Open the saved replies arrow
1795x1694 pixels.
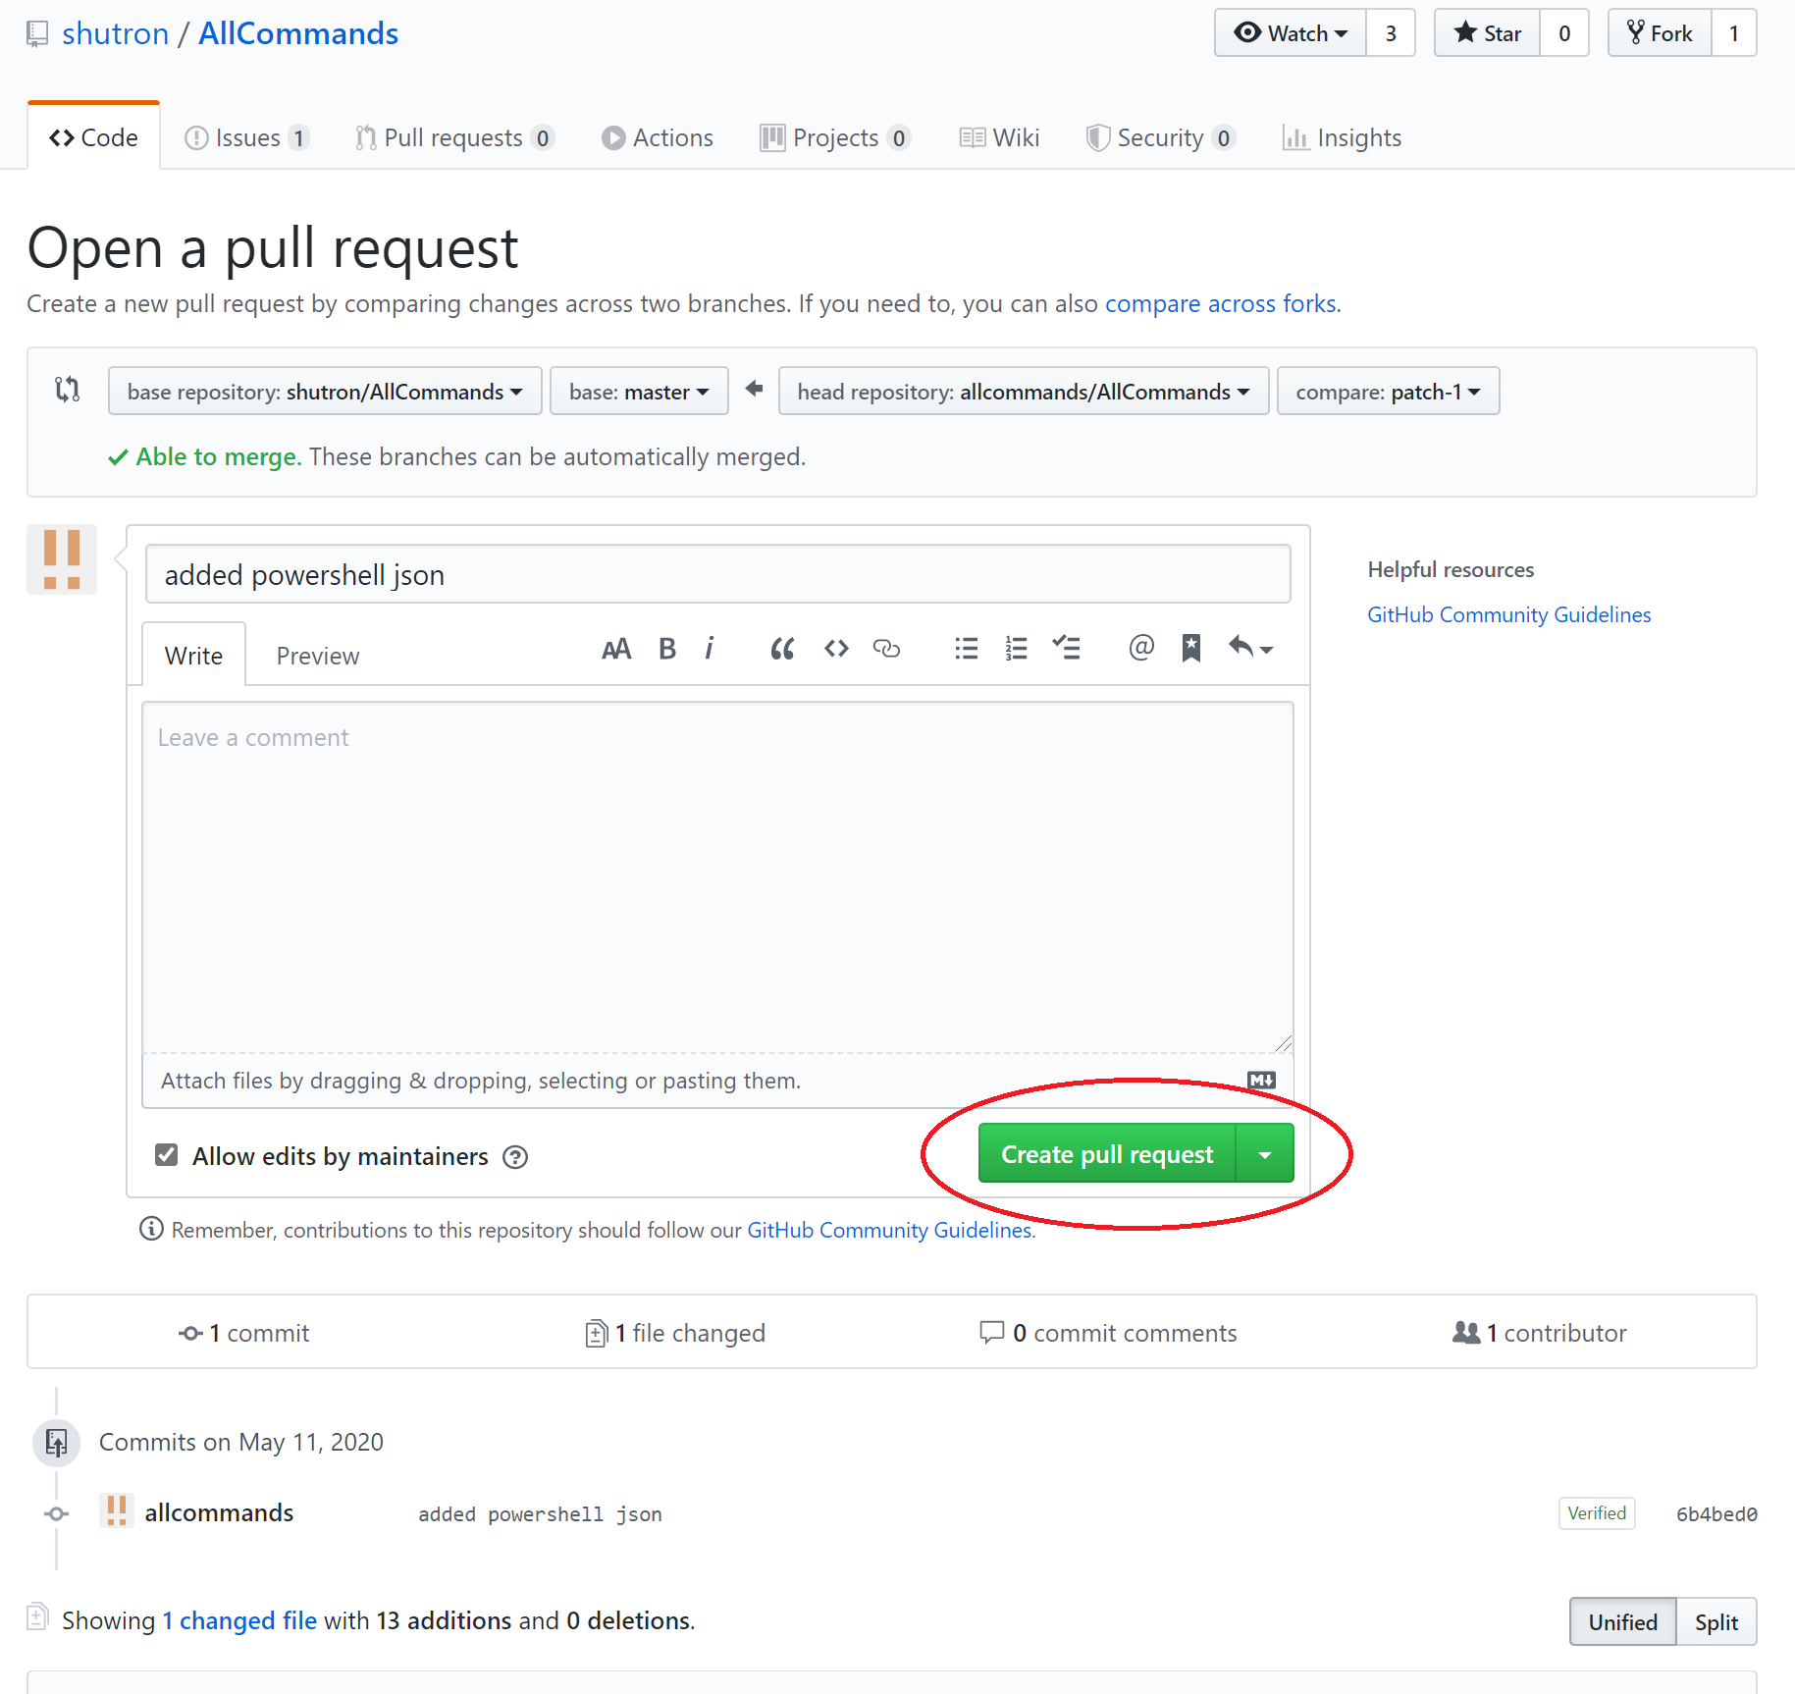click(x=1250, y=648)
